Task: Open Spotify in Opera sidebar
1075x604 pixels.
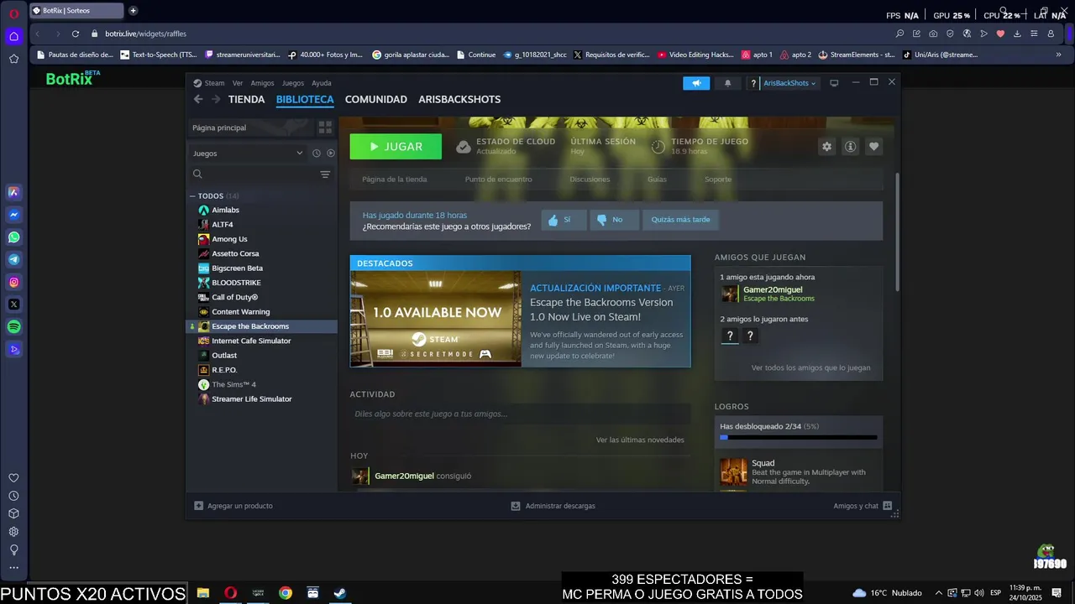Action: pyautogui.click(x=13, y=327)
